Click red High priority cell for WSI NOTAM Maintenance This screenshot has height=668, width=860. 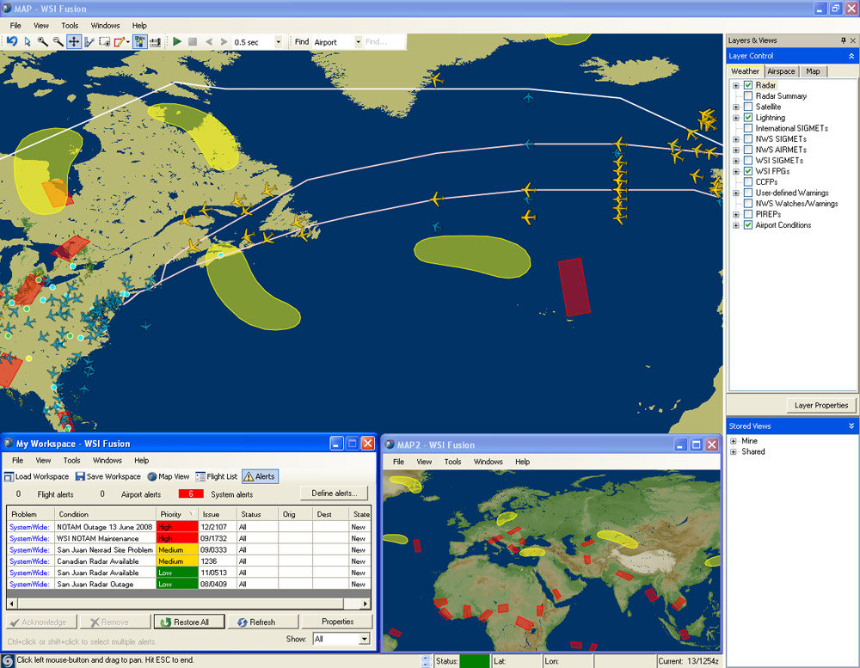[177, 538]
